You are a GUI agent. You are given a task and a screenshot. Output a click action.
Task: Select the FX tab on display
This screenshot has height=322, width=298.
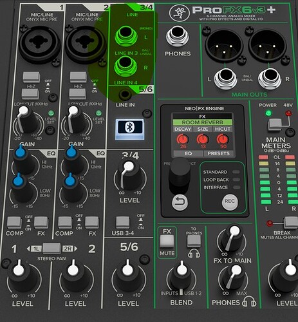click(202, 117)
